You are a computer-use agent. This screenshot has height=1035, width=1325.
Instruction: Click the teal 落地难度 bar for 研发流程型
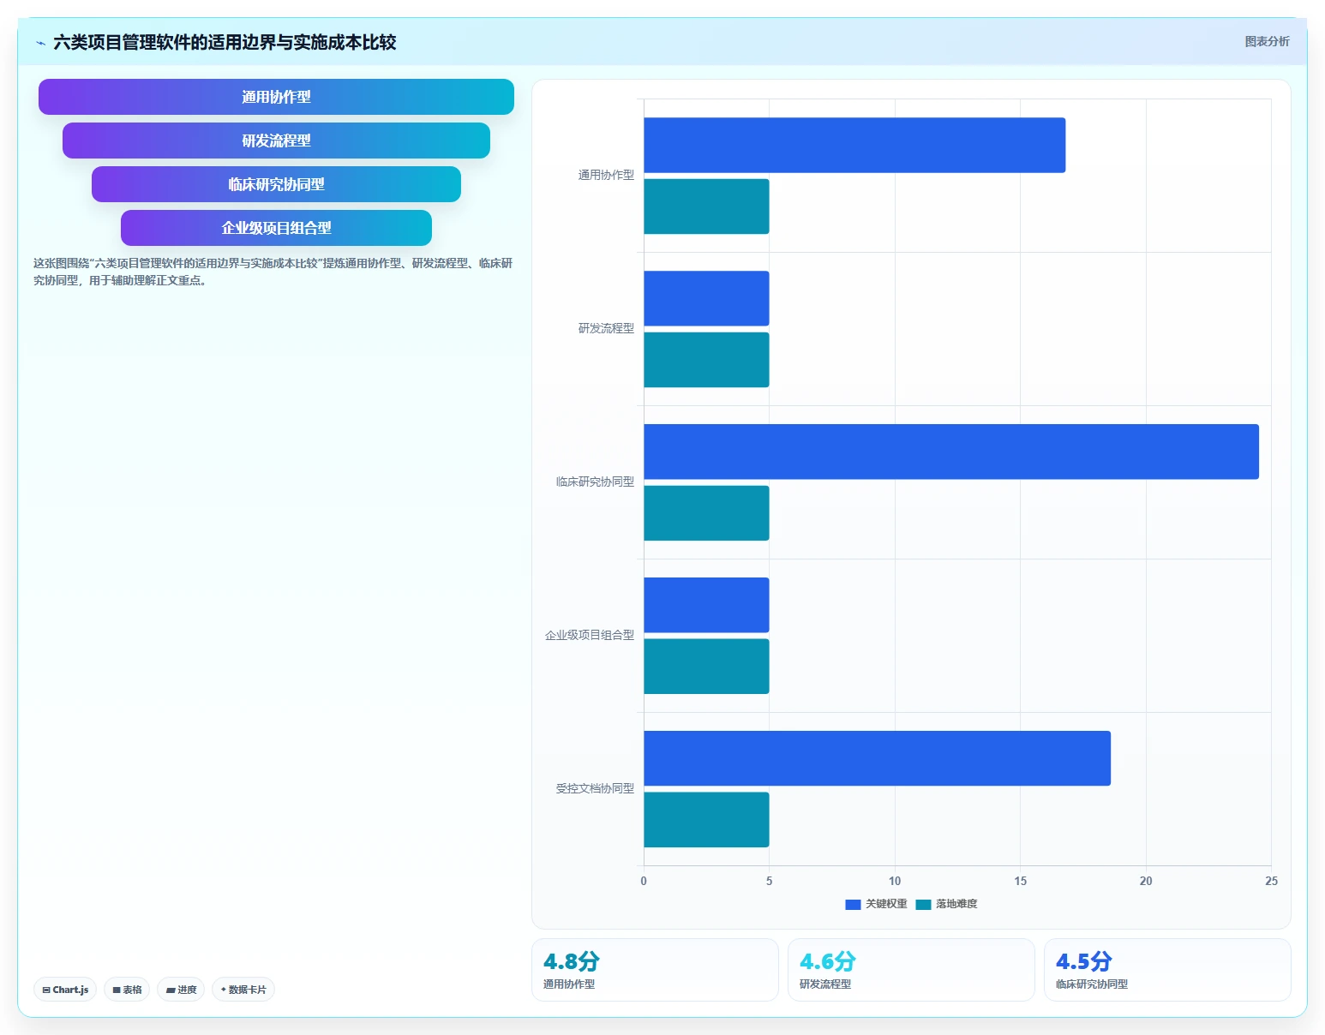point(706,360)
